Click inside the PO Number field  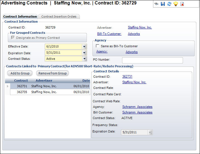point(152,60)
